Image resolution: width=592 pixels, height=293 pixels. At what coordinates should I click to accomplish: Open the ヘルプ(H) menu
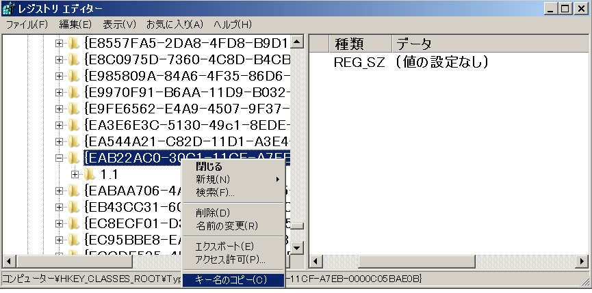[x=233, y=25]
